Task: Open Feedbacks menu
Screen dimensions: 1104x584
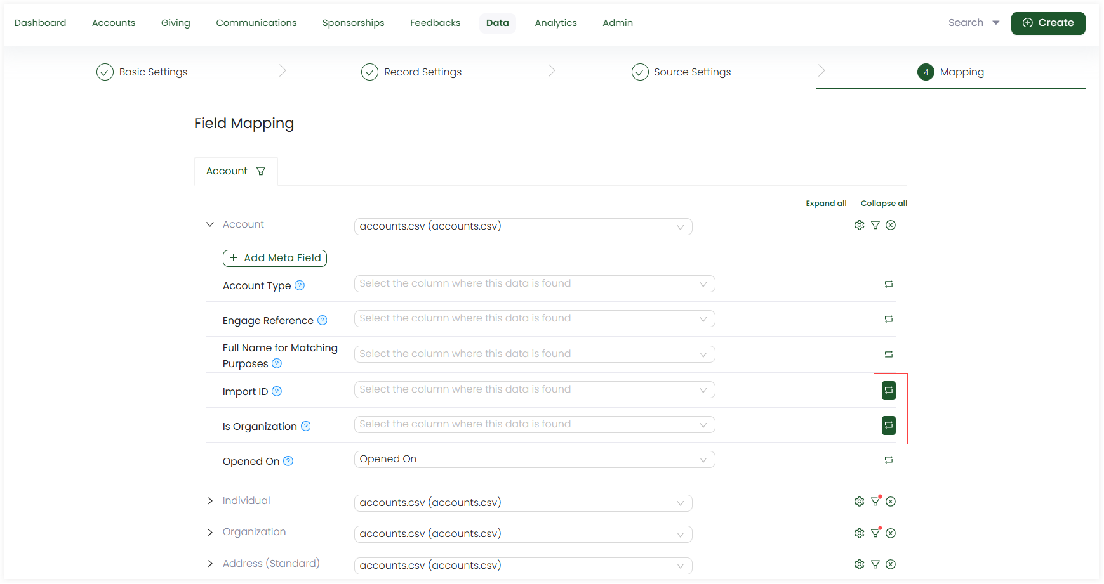Action: click(436, 23)
